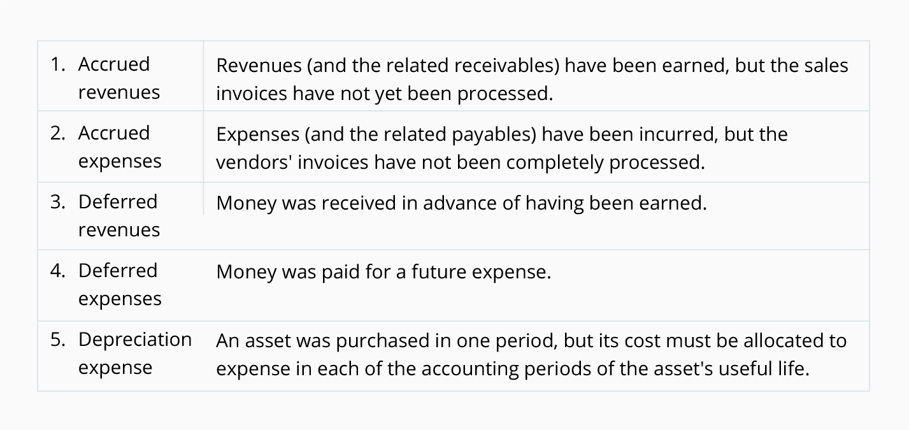Click the 'Accrued expenses' term cell
909x430 pixels.
(121, 147)
